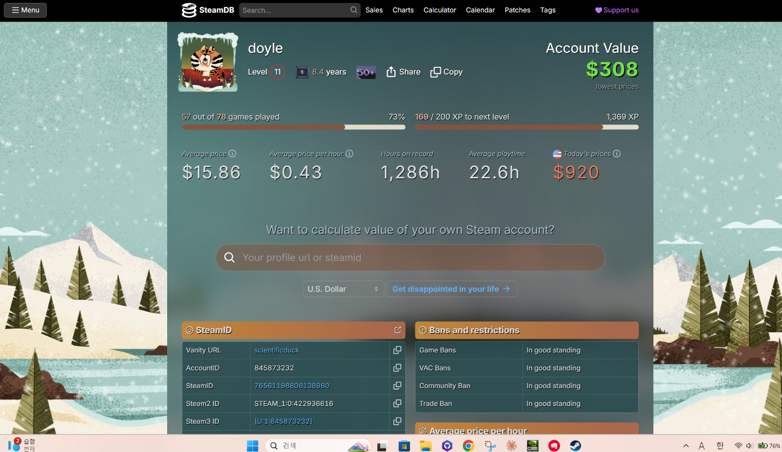Open the scientificduck vanity URL link
Screen dimensions: 782x452
point(277,350)
